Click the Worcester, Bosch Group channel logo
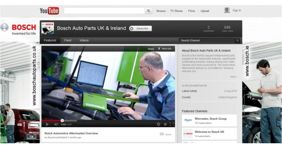The image size is (282, 148). point(188,120)
